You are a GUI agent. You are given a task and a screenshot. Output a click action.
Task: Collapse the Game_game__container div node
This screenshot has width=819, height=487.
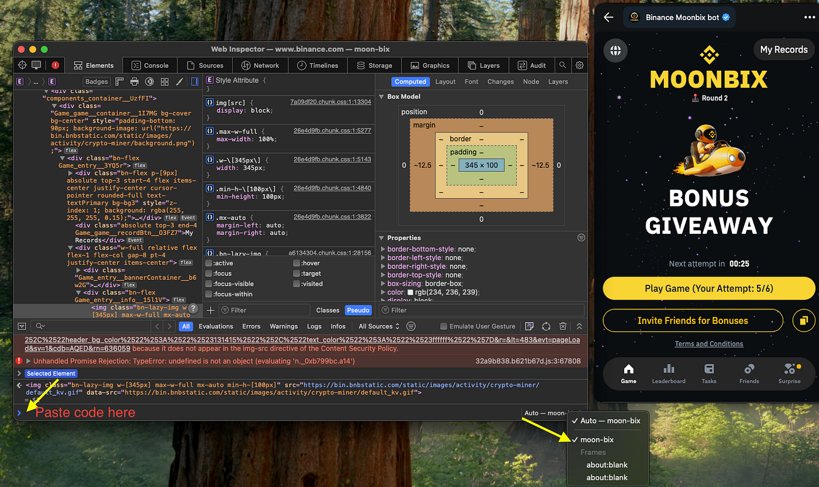[x=54, y=106]
